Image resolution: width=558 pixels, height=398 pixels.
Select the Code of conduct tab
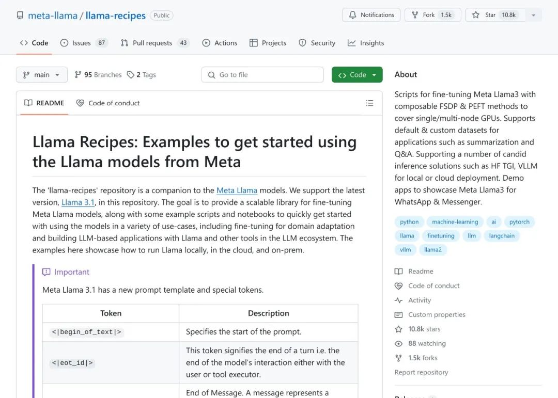108,103
